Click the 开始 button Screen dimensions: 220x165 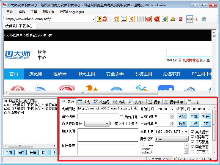point(33,152)
